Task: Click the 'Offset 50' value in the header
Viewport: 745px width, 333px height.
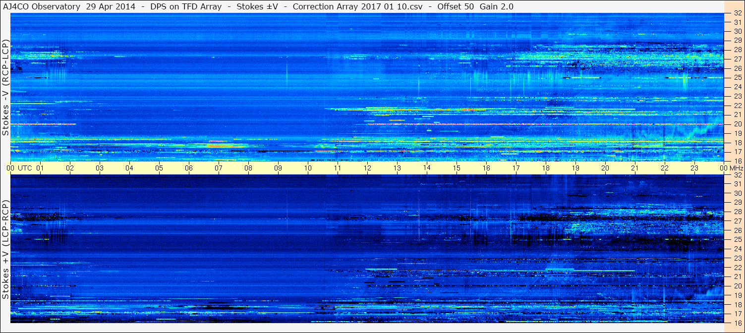Action: coord(456,6)
